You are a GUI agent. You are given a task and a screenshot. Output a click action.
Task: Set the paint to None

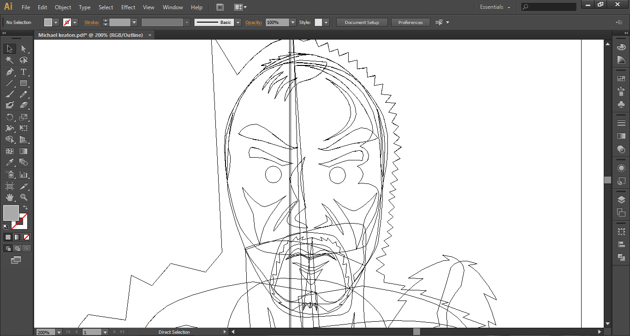(x=26, y=237)
